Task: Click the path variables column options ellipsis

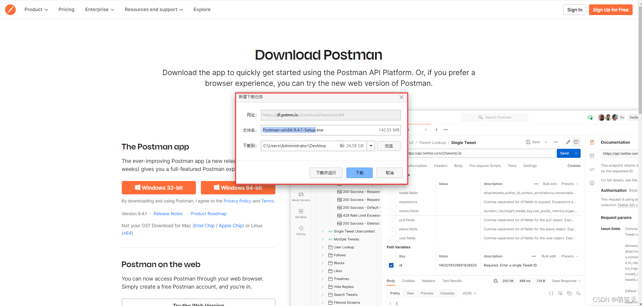Action: coord(534,256)
